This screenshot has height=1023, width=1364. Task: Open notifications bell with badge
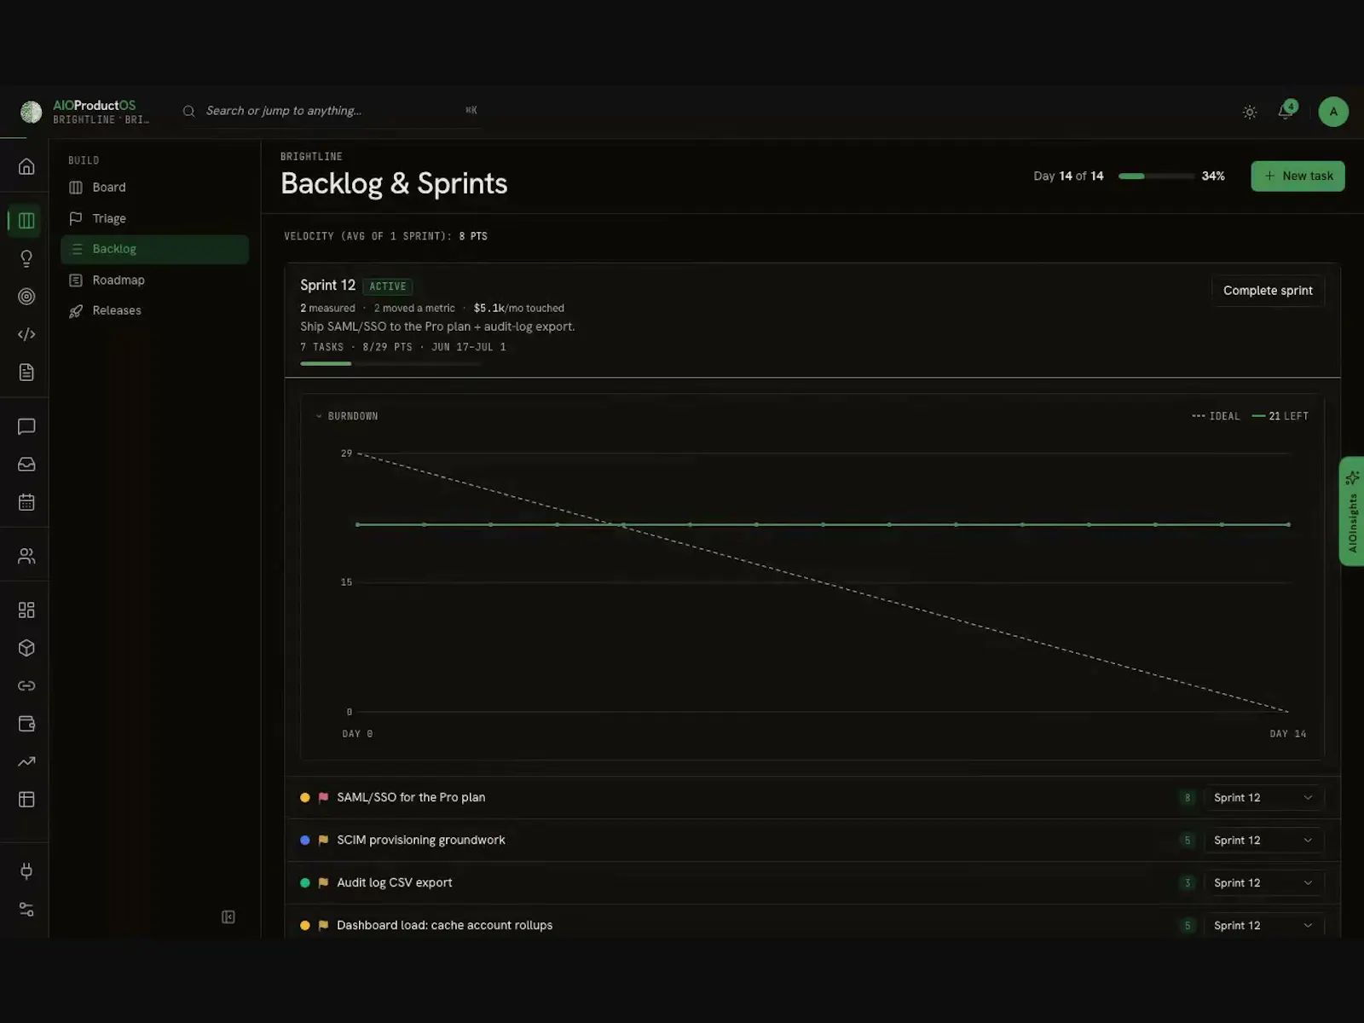[x=1286, y=111]
